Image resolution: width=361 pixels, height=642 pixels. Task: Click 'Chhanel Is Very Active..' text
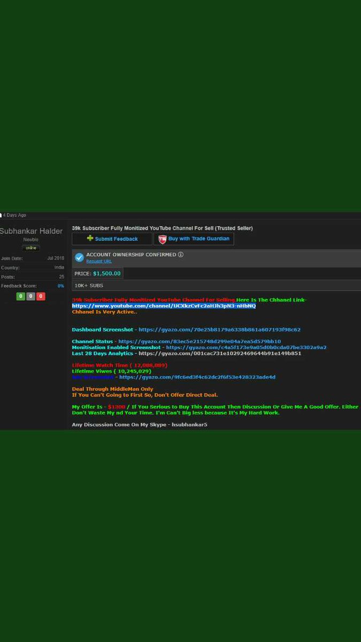105,312
